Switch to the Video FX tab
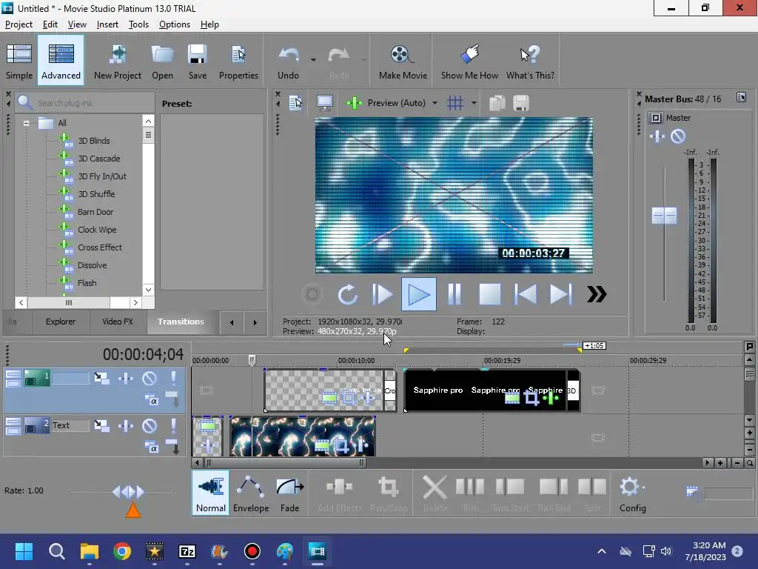Image resolution: width=758 pixels, height=569 pixels. 118,322
